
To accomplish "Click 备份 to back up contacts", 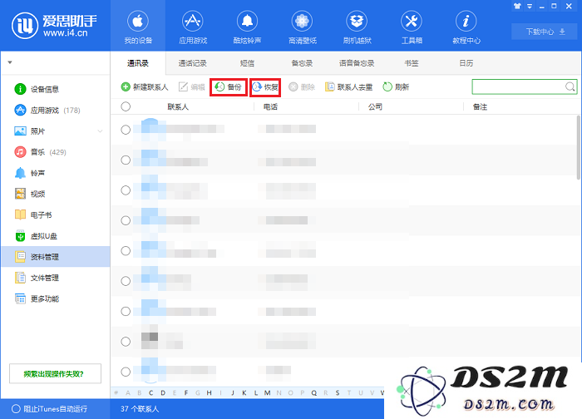I will (229, 86).
